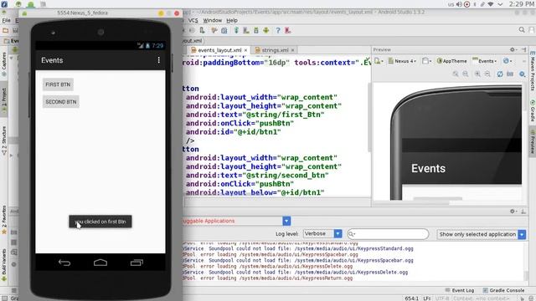This screenshot has width=536, height=301.
Task: Open the locale globe dropdown in Preview
Action: 508,61
